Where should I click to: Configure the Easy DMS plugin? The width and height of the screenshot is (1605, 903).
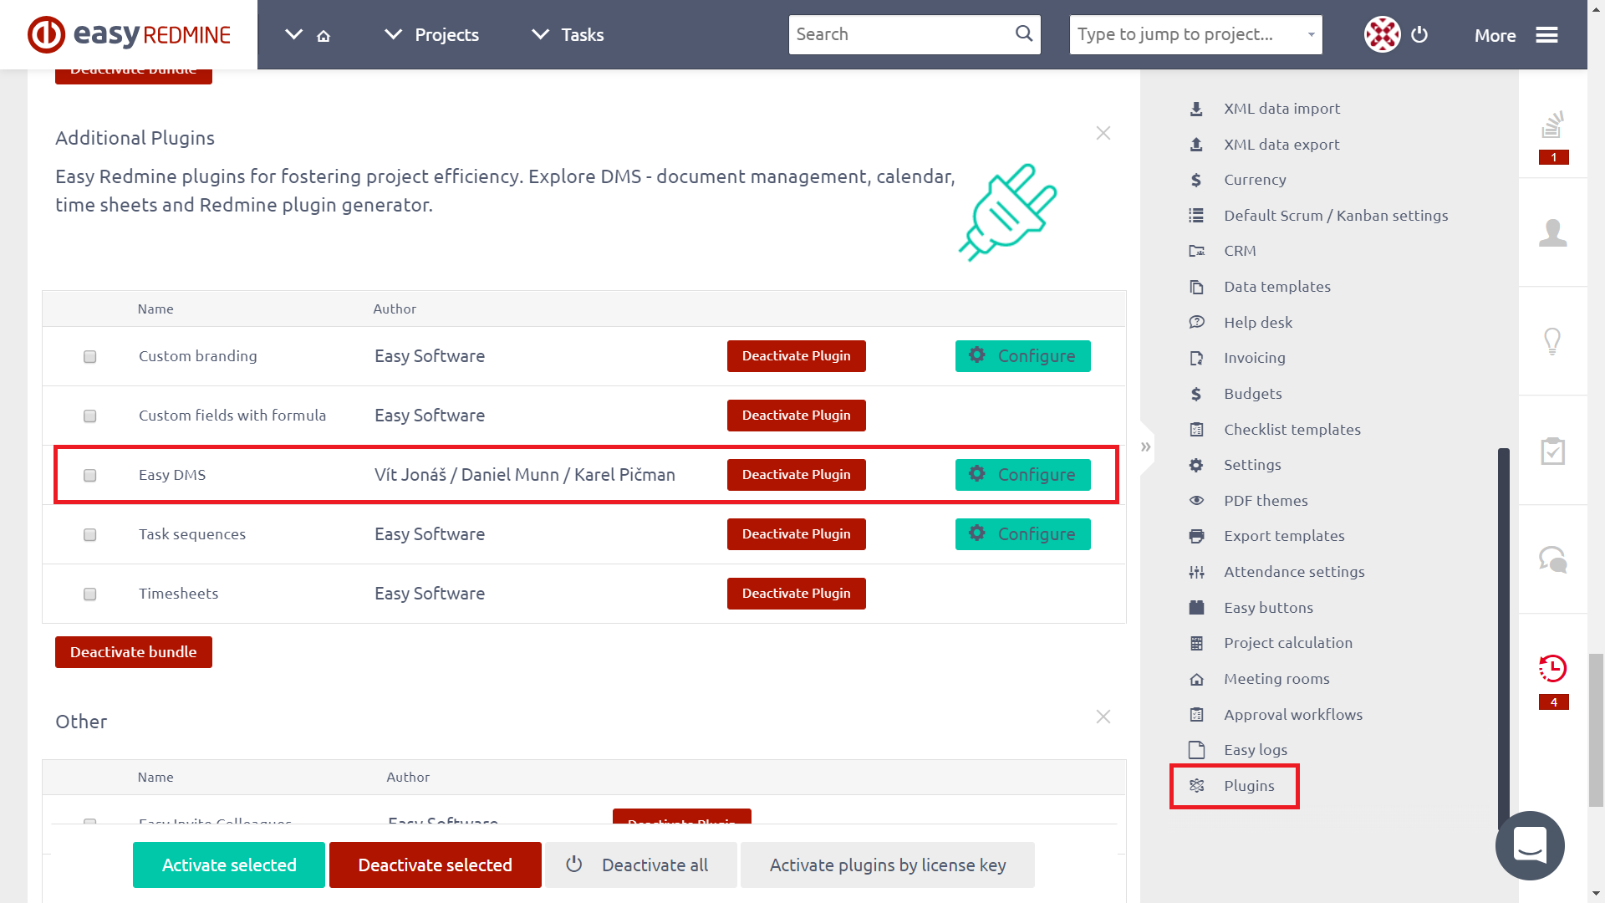click(x=1022, y=475)
